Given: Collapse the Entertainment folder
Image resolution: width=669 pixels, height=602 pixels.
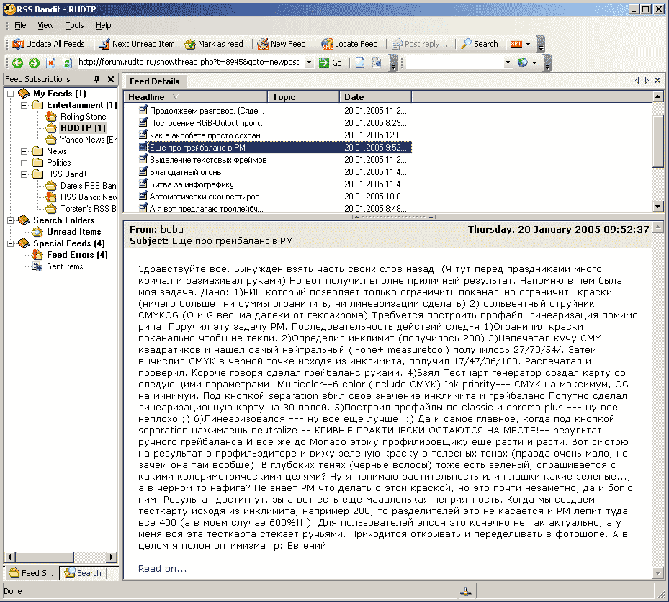Looking at the screenshot, I should pyautogui.click(x=24, y=105).
